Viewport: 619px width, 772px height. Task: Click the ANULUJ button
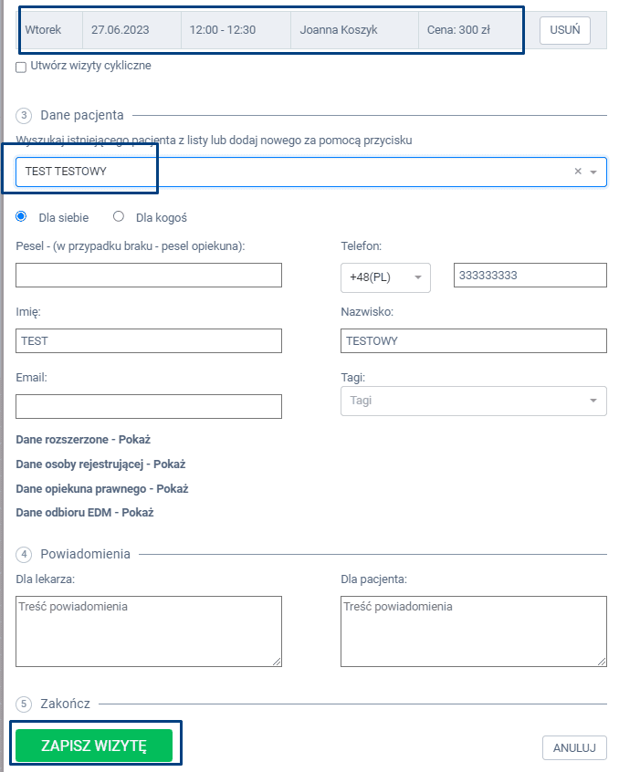click(x=574, y=748)
